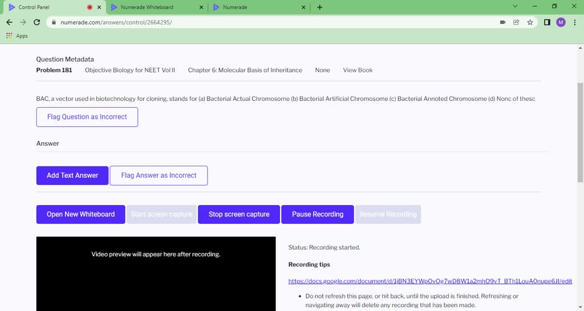This screenshot has width=584, height=311.
Task: Open the Google Docs recording tips link
Action: tap(430, 281)
